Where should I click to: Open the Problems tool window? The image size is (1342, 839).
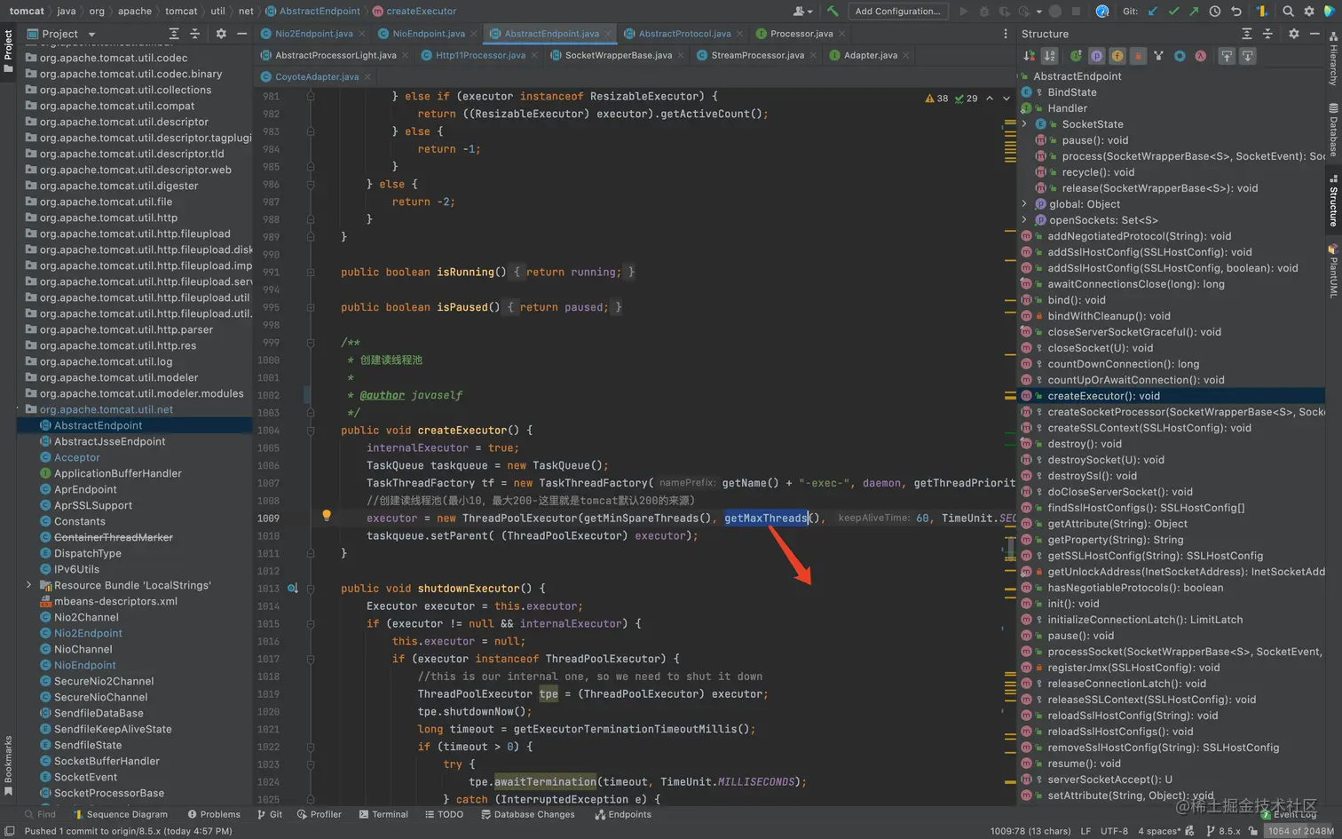point(214,814)
